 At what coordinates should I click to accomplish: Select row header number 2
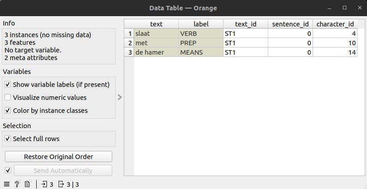click(129, 43)
